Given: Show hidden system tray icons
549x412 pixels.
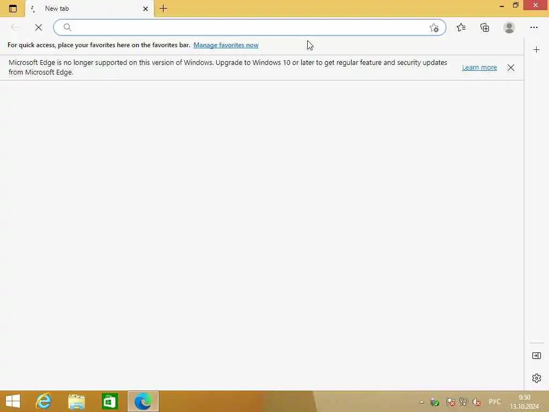Looking at the screenshot, I should point(421,402).
